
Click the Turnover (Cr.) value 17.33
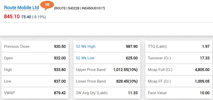pos(205,58)
